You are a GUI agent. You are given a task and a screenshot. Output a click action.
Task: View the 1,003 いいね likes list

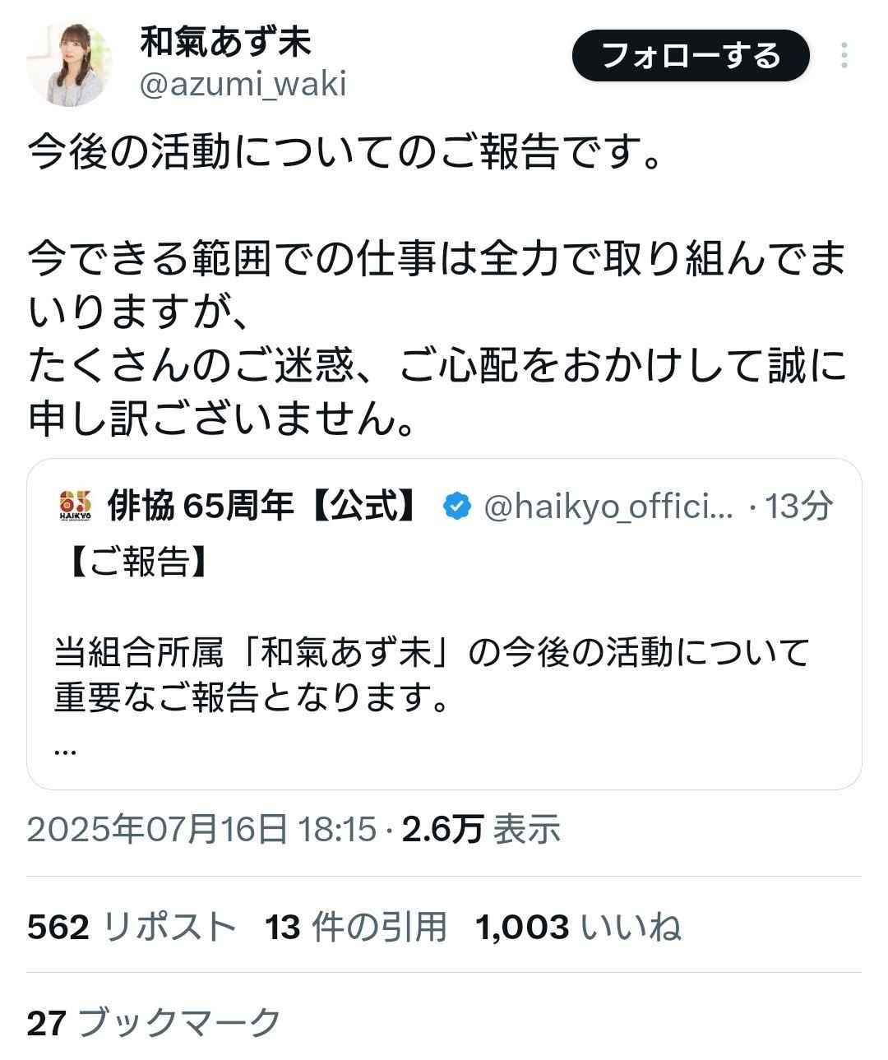point(578,927)
